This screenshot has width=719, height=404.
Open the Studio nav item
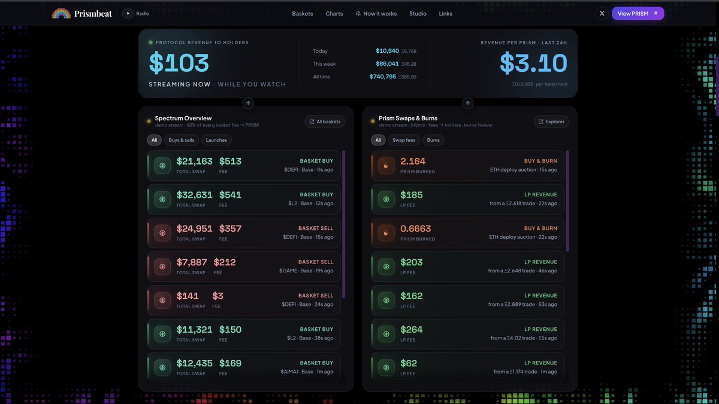click(x=418, y=13)
